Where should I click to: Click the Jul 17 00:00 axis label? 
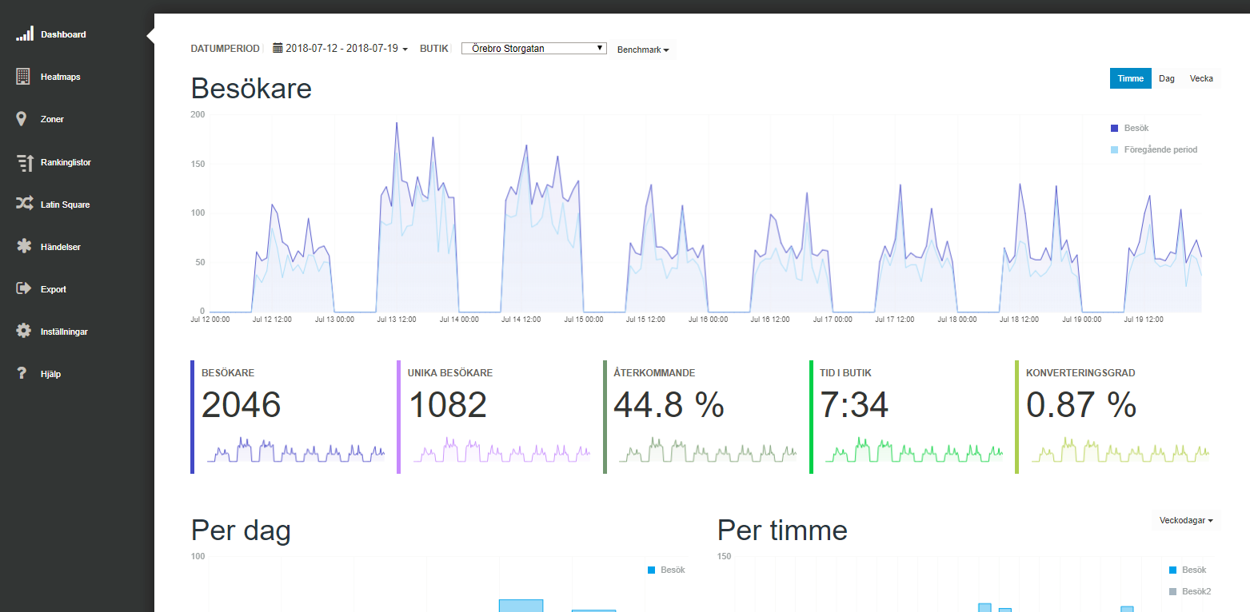tap(834, 320)
